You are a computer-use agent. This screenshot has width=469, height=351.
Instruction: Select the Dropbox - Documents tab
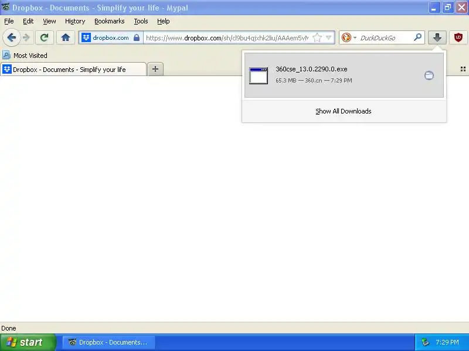point(73,69)
